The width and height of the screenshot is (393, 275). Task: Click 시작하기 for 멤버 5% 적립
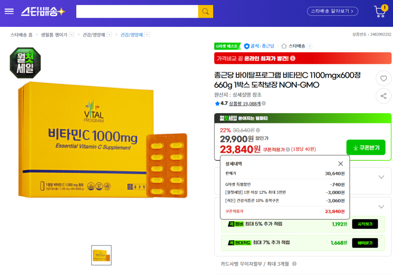point(365,224)
